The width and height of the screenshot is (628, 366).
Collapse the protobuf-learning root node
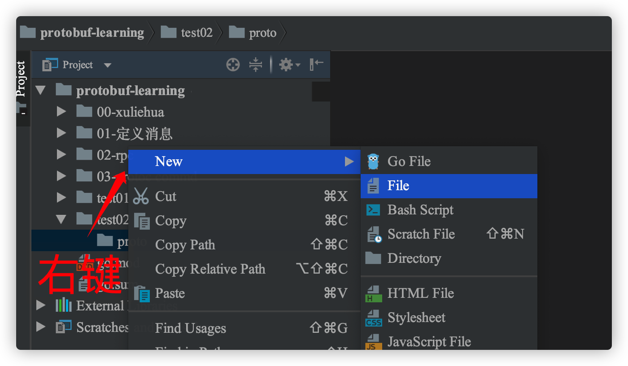(x=41, y=90)
